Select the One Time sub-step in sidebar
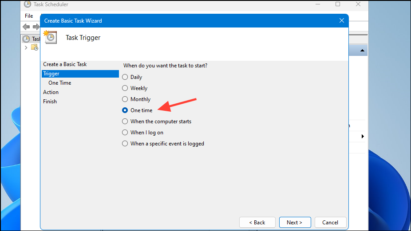The height and width of the screenshot is (231, 411). tap(60, 83)
